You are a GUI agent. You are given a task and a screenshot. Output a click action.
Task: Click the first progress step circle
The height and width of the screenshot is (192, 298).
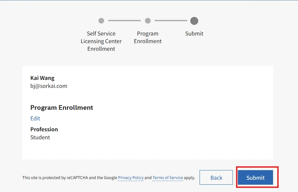click(101, 21)
